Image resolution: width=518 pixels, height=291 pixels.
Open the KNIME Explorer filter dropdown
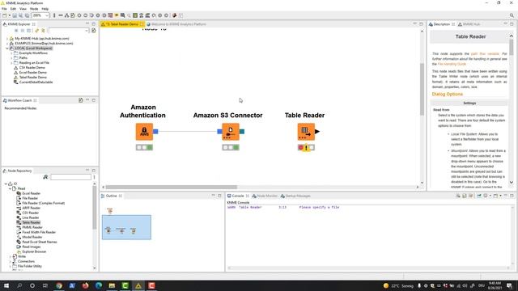pyautogui.click(x=87, y=31)
